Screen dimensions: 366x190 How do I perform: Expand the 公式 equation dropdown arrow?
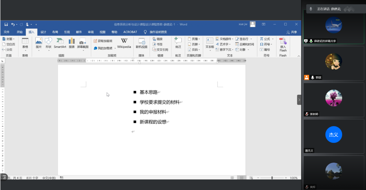273,39
